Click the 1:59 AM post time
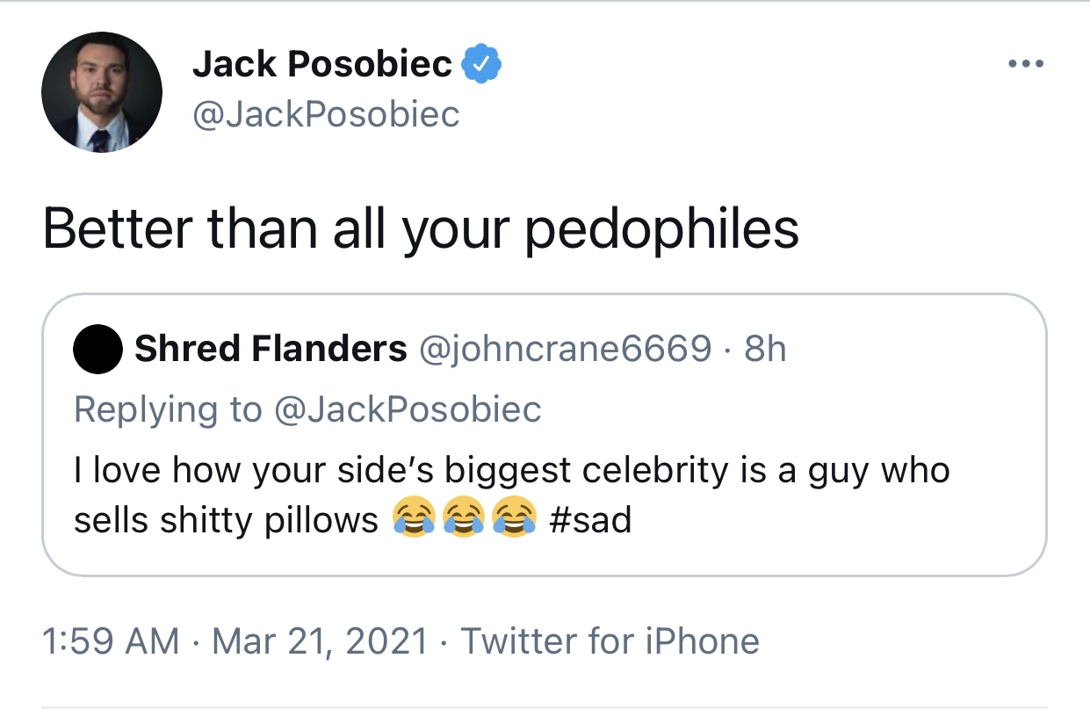This screenshot has height=716, width=1090. point(111,640)
